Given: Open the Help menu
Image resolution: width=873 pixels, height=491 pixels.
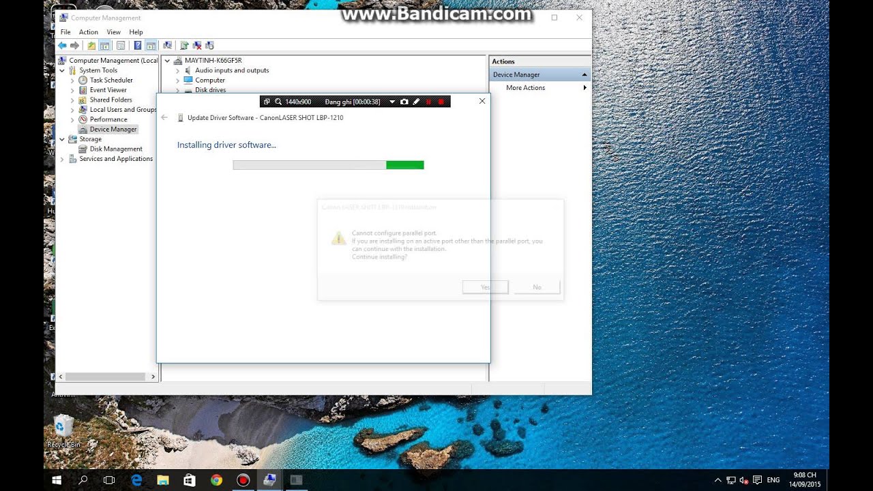Looking at the screenshot, I should (136, 32).
